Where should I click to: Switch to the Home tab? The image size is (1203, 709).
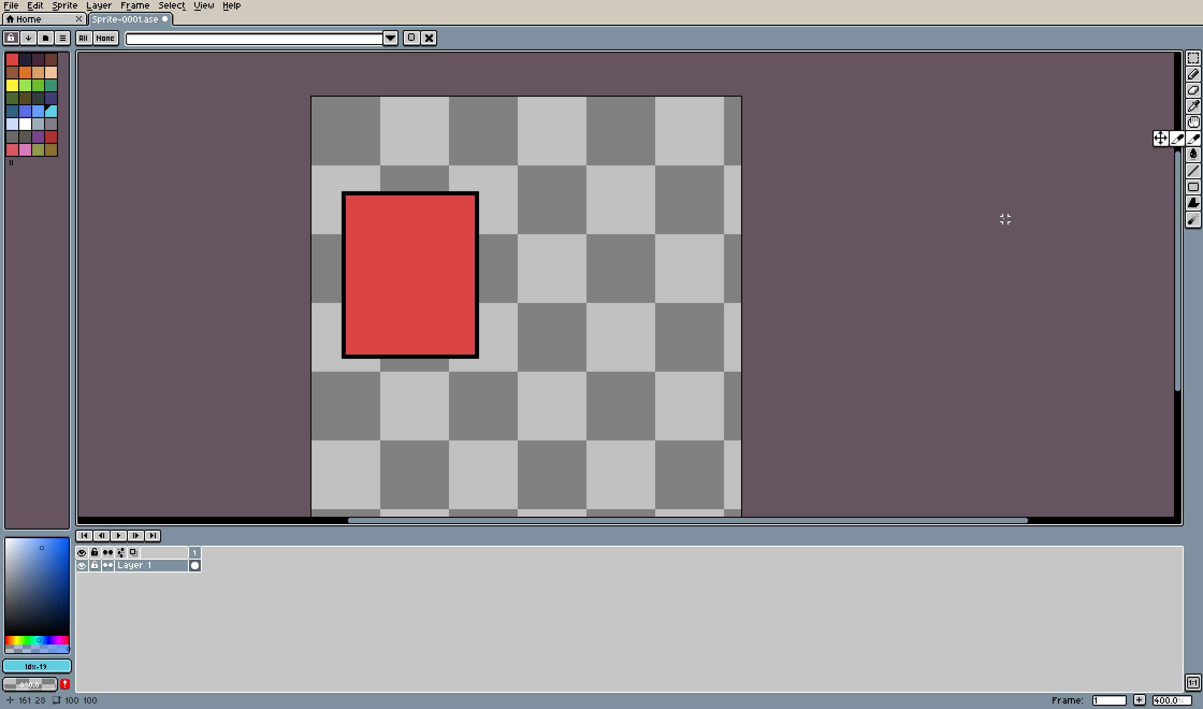(29, 19)
